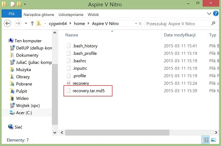Open DellUP network device in sidebar
The image size is (221, 146).
click(x=34, y=48)
